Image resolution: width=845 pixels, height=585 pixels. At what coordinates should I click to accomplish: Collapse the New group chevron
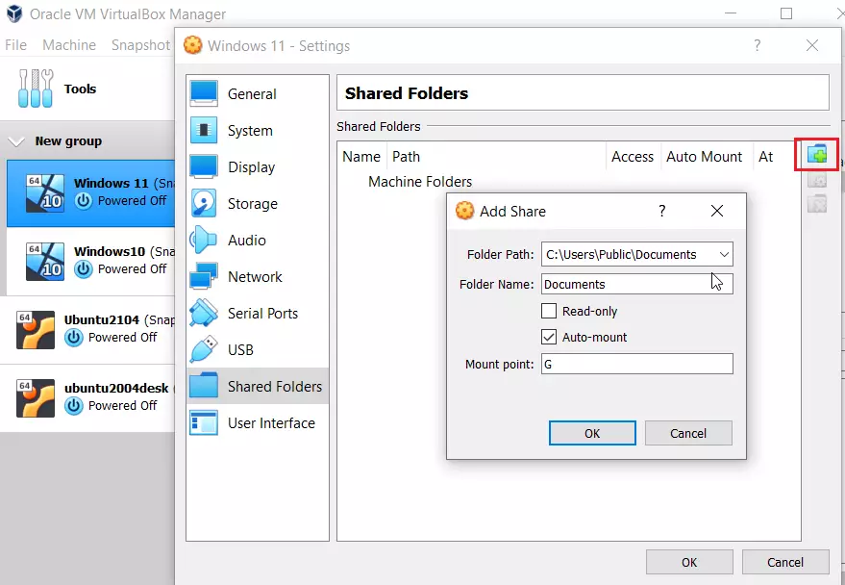(x=16, y=141)
